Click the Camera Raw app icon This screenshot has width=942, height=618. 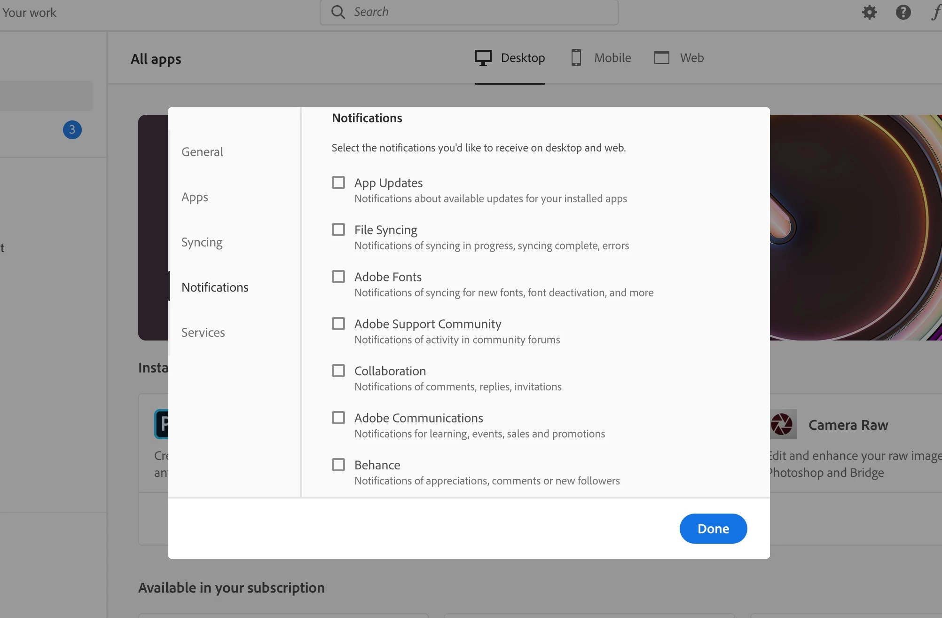tap(783, 424)
